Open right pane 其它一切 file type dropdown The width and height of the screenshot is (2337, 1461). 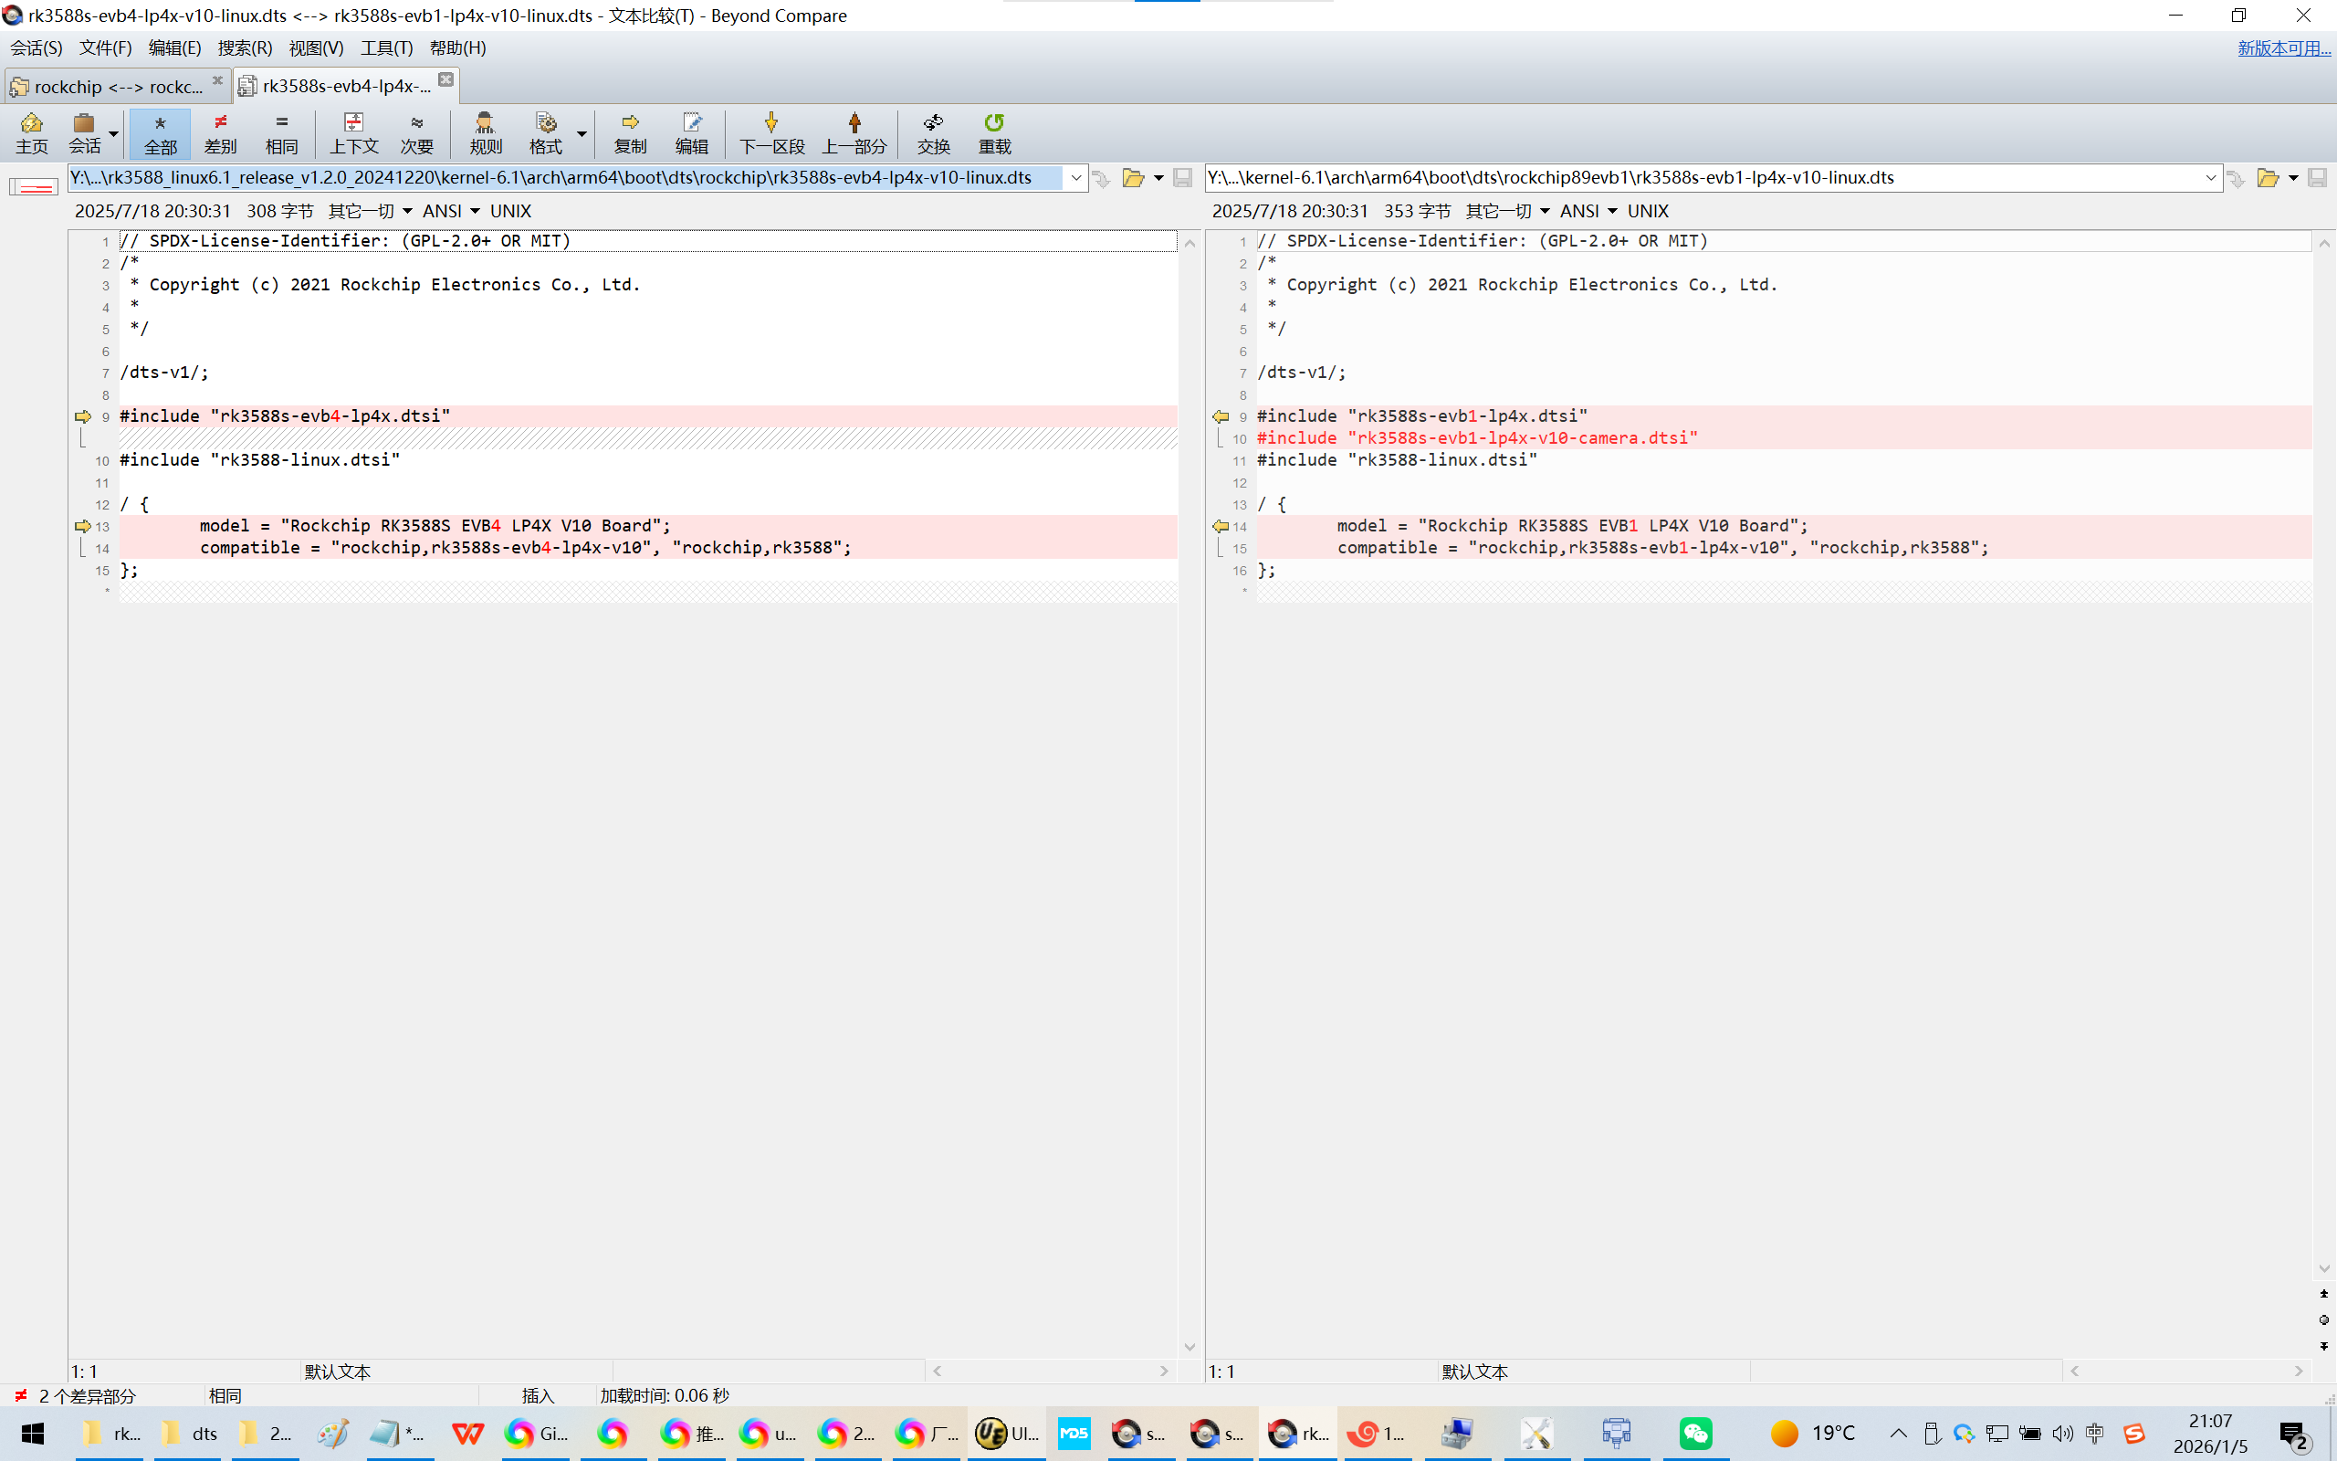[1507, 211]
